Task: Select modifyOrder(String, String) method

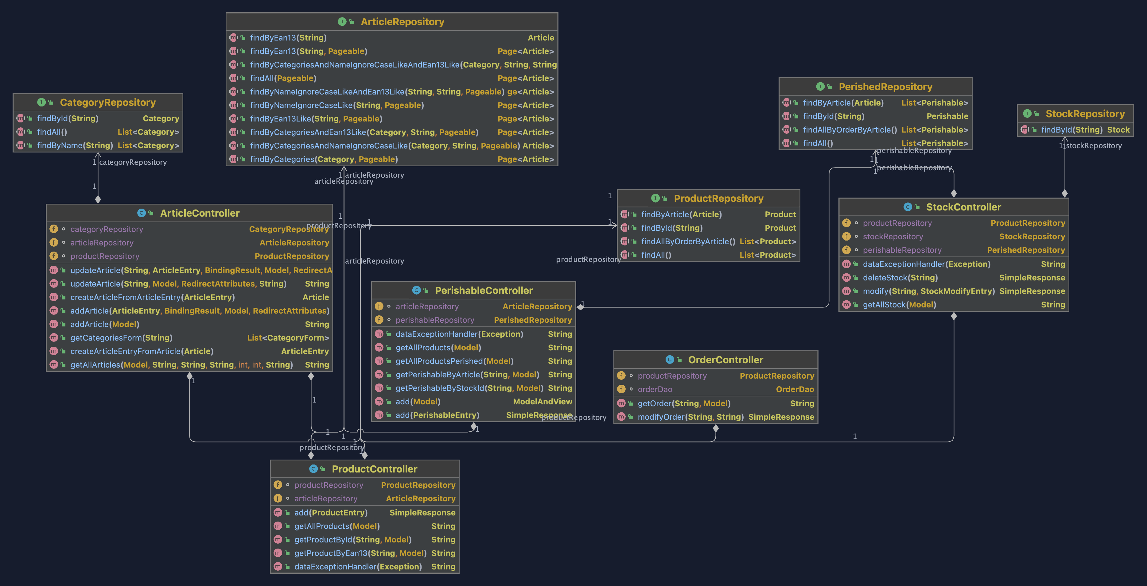Action: (690, 417)
